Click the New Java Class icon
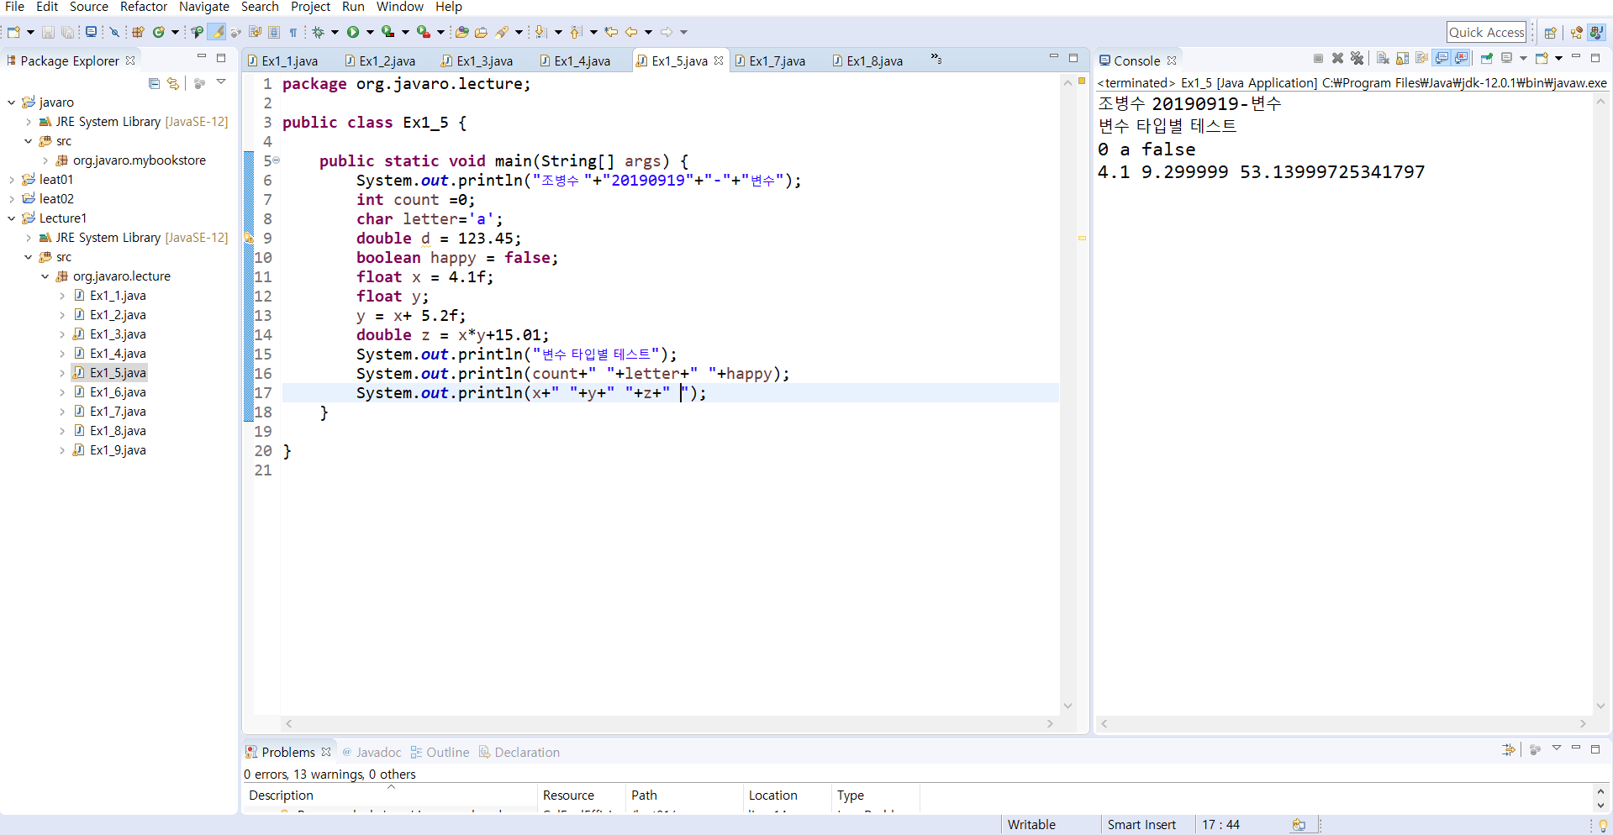 pos(158,32)
